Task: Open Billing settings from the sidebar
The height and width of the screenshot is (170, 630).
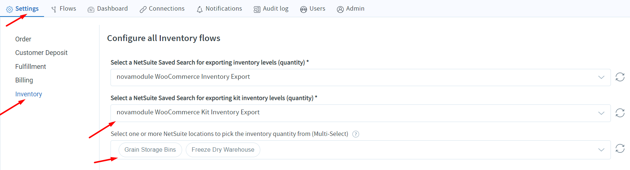Action: pyautogui.click(x=24, y=80)
